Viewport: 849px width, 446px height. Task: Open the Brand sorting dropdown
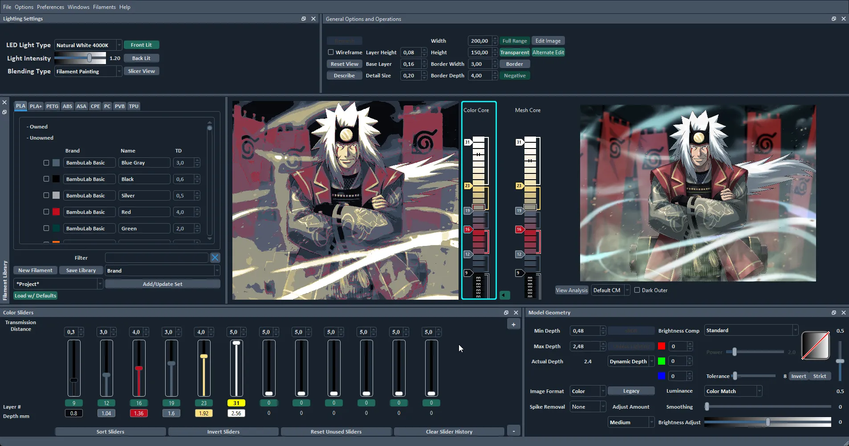click(162, 271)
